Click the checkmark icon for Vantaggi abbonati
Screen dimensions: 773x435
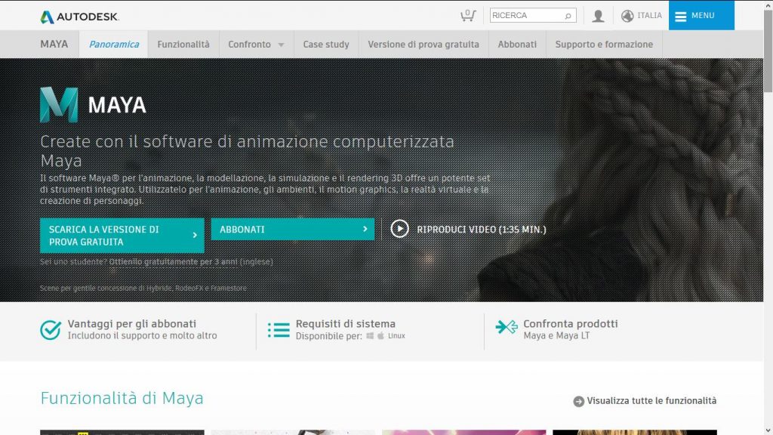point(51,330)
